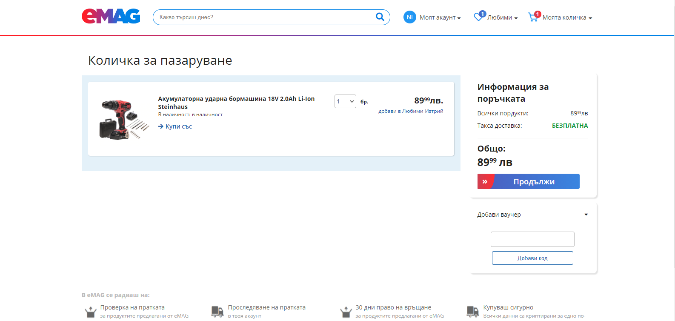Open the Моята количка dropdown menu
The width and height of the screenshot is (675, 321).
567,17
